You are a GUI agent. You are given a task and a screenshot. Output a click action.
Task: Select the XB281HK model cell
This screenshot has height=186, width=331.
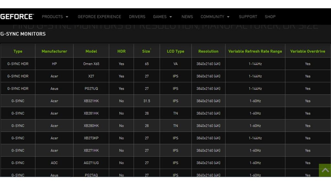pos(91,113)
